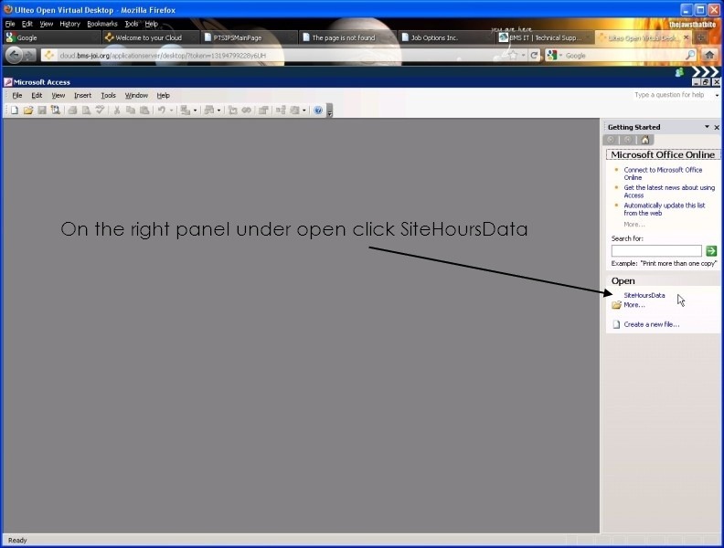This screenshot has width=724, height=548.
Task: Open the Tools menu in Access
Action: click(x=108, y=95)
